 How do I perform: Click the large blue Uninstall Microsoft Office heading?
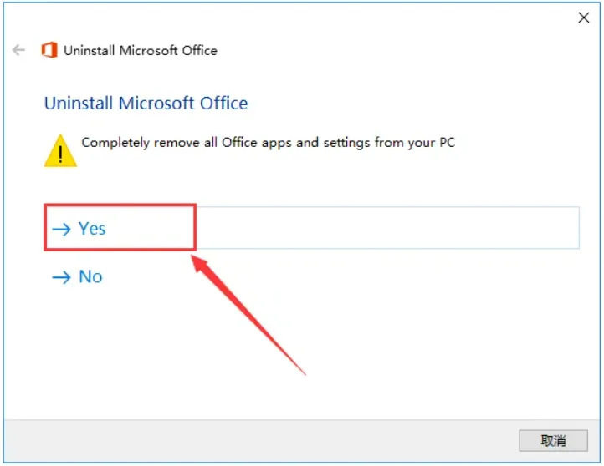146,104
